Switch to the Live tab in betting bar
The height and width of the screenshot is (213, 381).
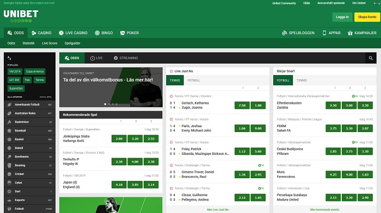pos(96,58)
